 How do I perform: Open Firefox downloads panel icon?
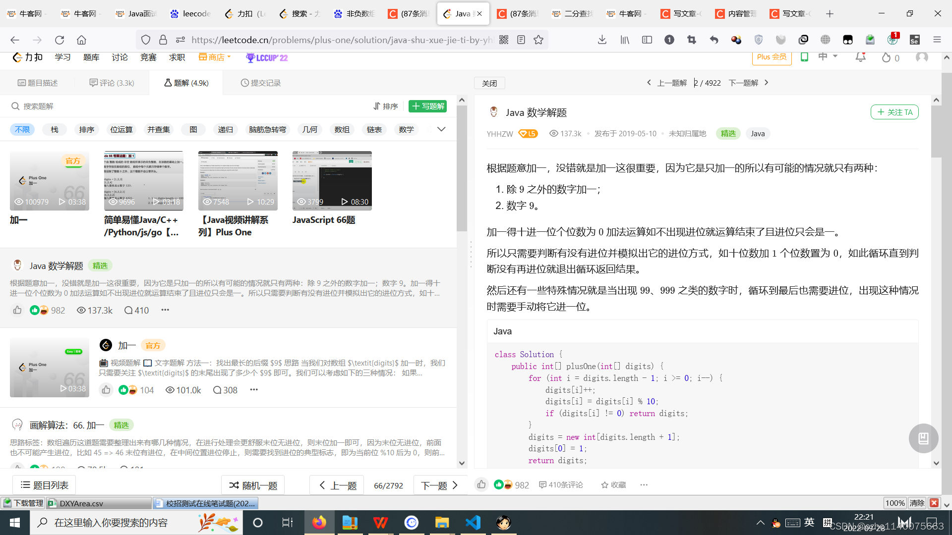click(x=602, y=40)
